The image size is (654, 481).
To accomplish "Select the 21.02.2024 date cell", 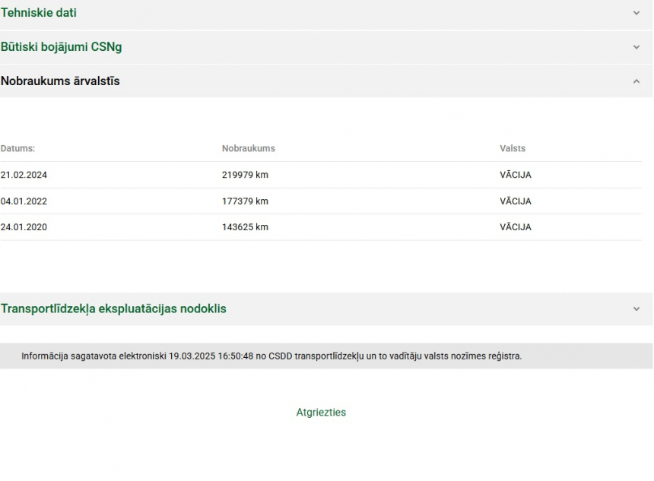I will pyautogui.click(x=24, y=176).
